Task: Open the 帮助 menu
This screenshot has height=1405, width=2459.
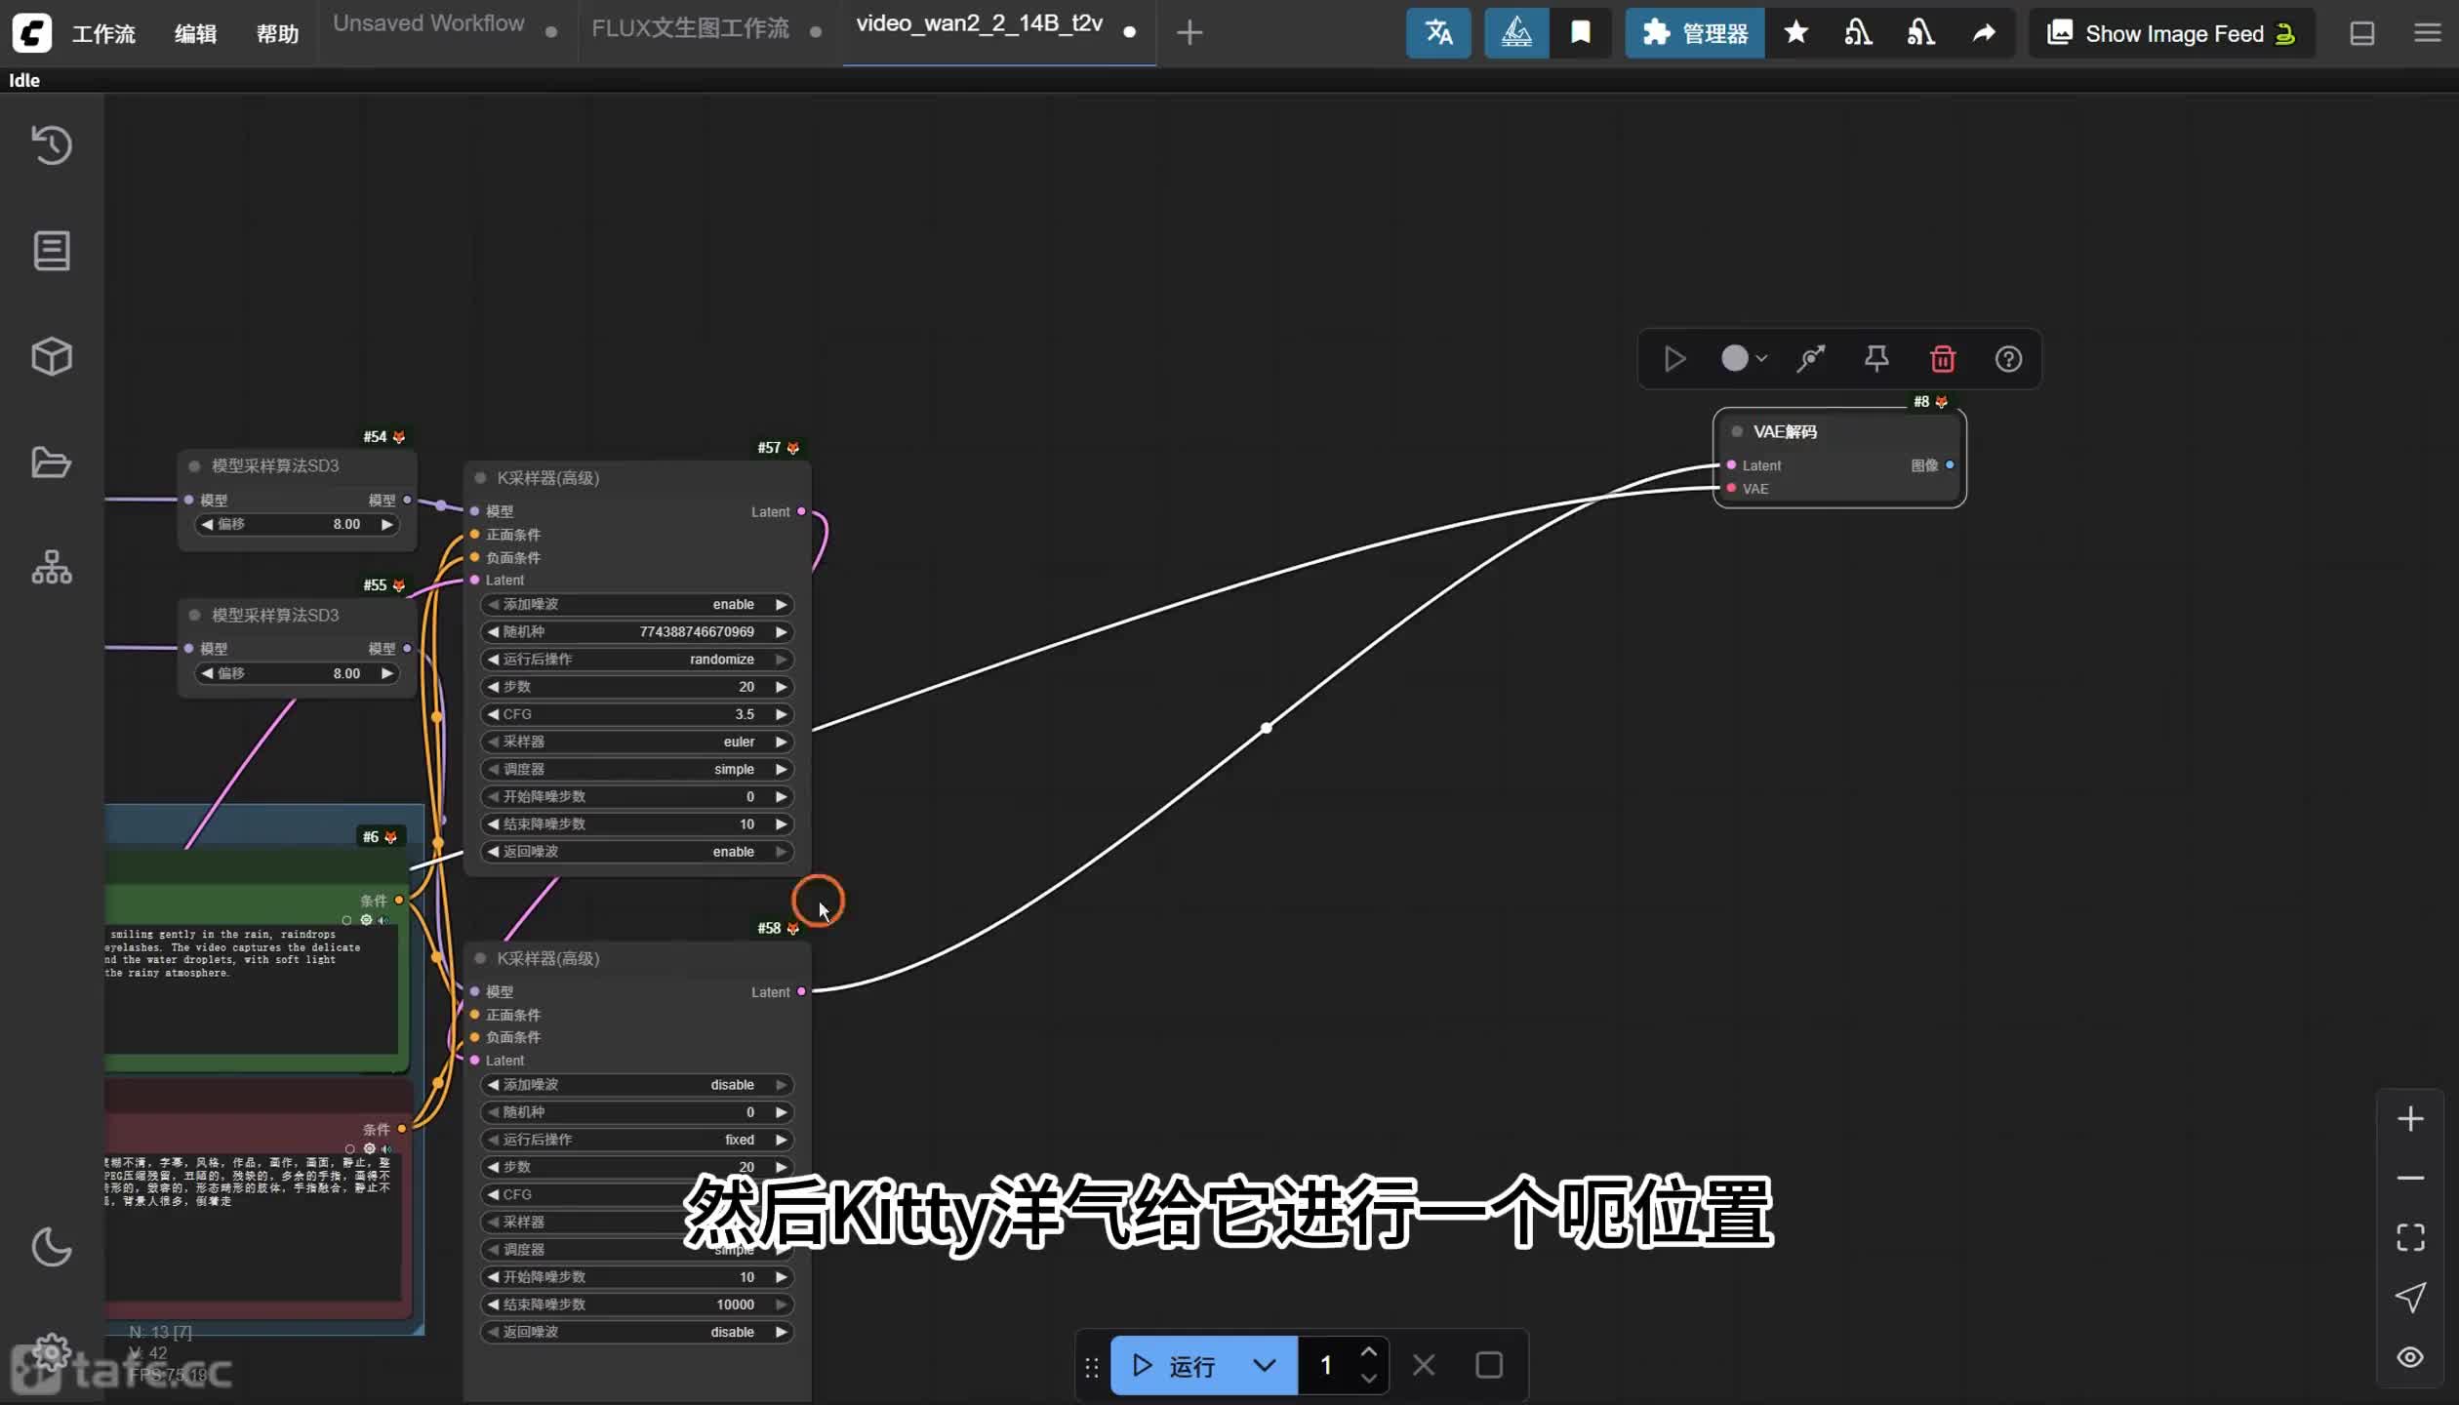Action: click(x=277, y=33)
